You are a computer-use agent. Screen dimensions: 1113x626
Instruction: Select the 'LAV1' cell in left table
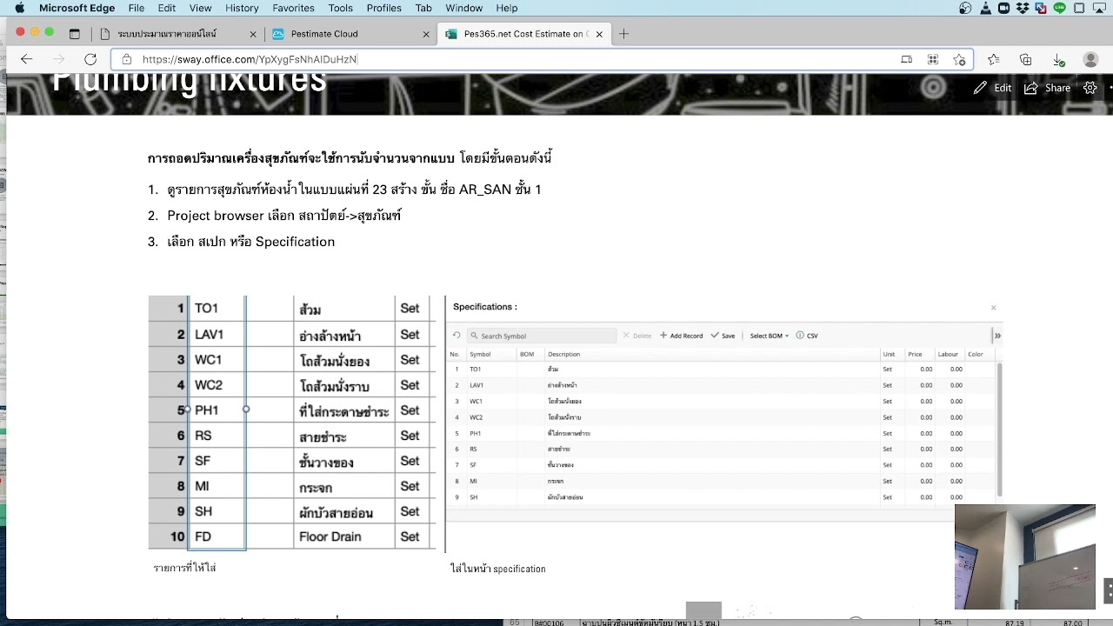coord(217,334)
